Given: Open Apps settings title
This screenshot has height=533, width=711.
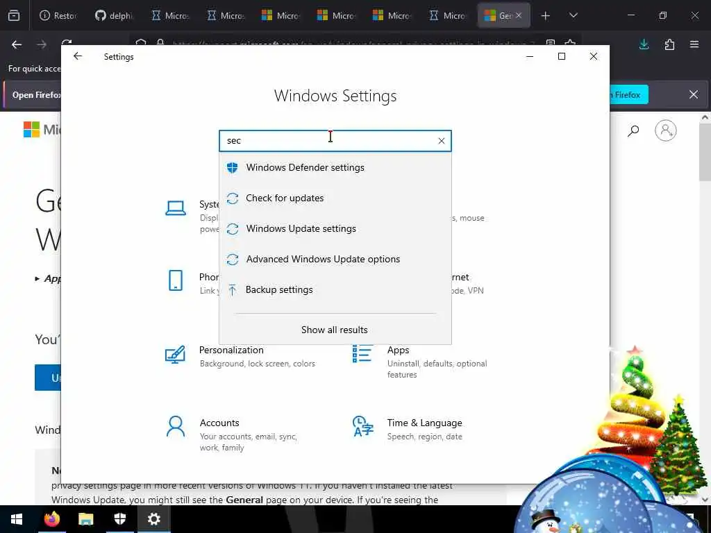Looking at the screenshot, I should pos(398,350).
